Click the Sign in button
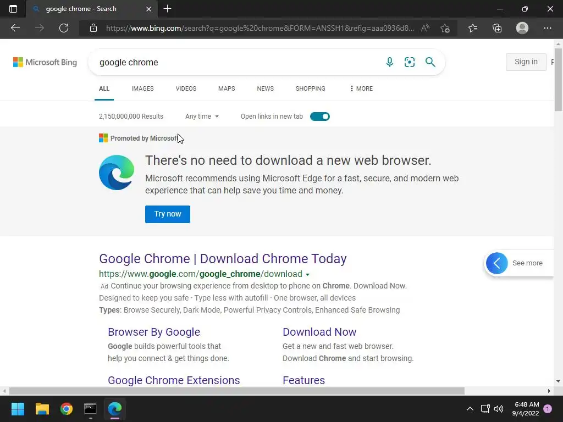This screenshot has height=422, width=563. (x=526, y=62)
